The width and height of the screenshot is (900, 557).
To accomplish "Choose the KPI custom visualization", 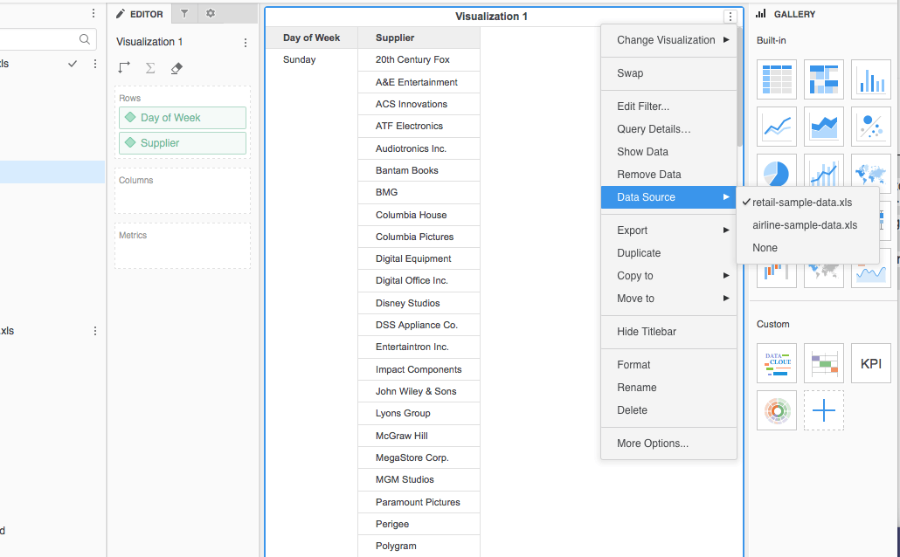I will (870, 363).
